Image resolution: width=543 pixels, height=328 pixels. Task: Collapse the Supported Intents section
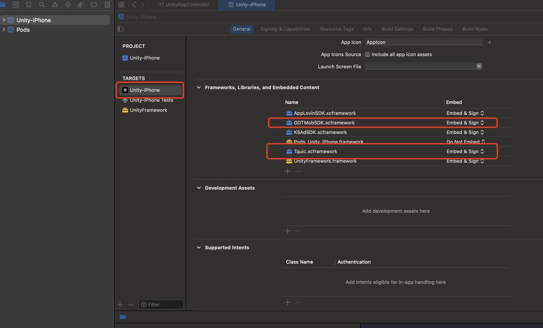(x=199, y=248)
